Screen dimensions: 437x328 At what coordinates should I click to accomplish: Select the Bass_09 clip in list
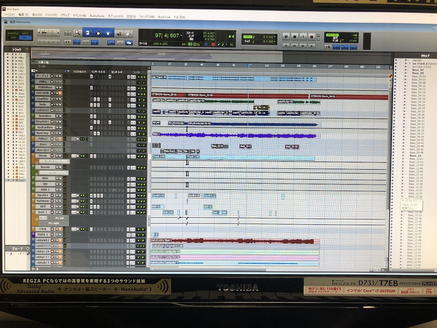418,73
